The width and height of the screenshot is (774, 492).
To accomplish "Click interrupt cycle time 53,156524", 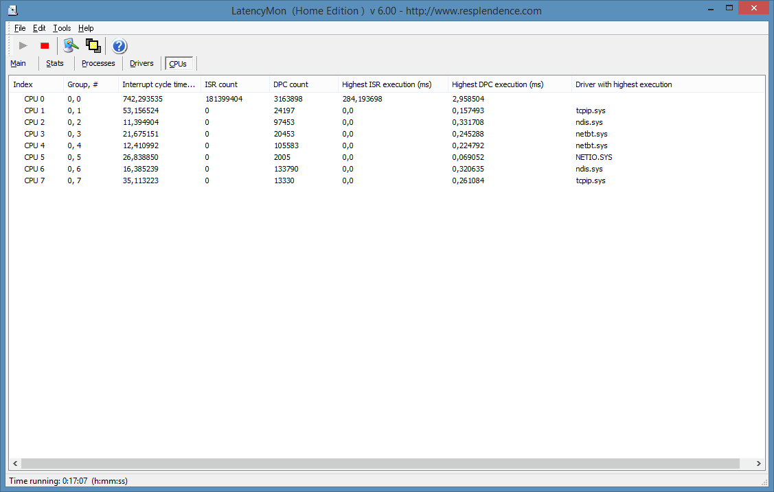I will point(141,110).
